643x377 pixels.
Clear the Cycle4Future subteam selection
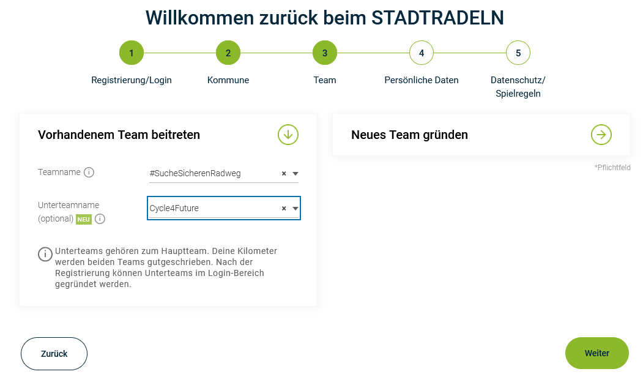click(284, 209)
